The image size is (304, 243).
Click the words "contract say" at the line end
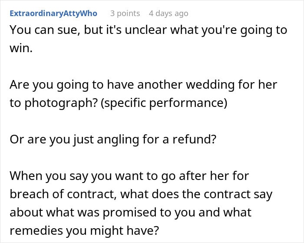pyautogui.click(x=242, y=194)
